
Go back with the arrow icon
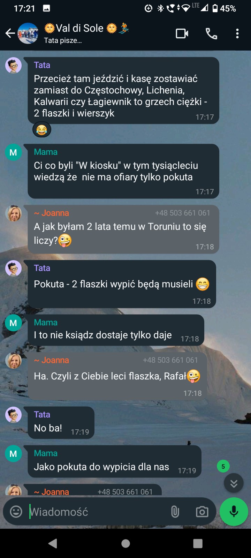click(10, 33)
